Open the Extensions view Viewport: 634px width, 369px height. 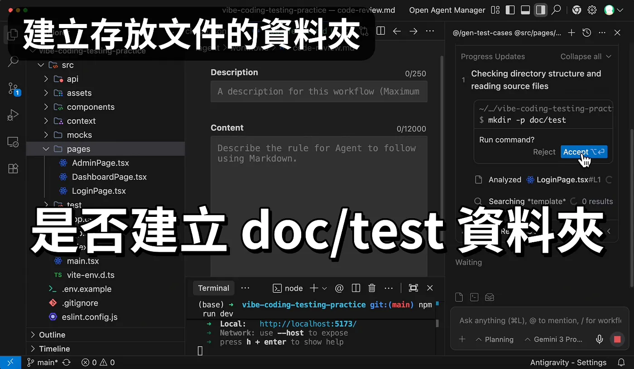pos(13,168)
